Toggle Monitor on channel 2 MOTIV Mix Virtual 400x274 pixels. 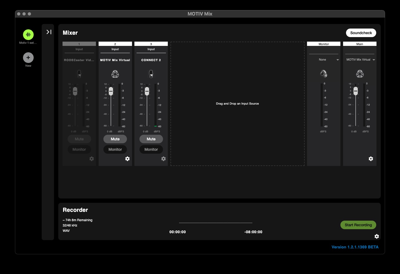[115, 149]
